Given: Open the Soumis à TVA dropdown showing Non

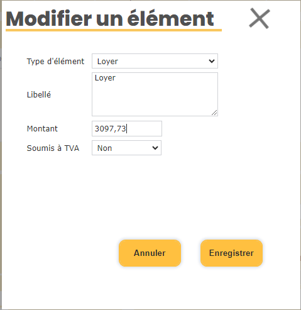Looking at the screenshot, I should coord(126,148).
